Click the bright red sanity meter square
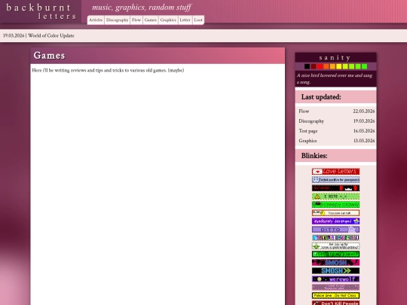Image resolution: width=407 pixels, height=305 pixels. pos(320,66)
